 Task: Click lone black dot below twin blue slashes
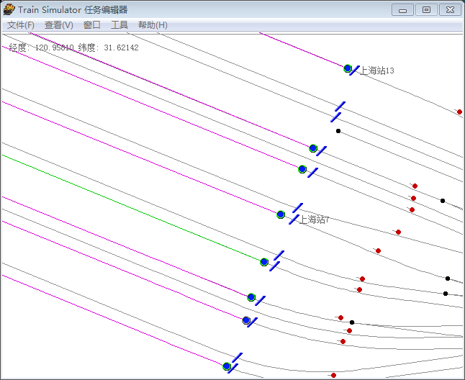coord(338,131)
